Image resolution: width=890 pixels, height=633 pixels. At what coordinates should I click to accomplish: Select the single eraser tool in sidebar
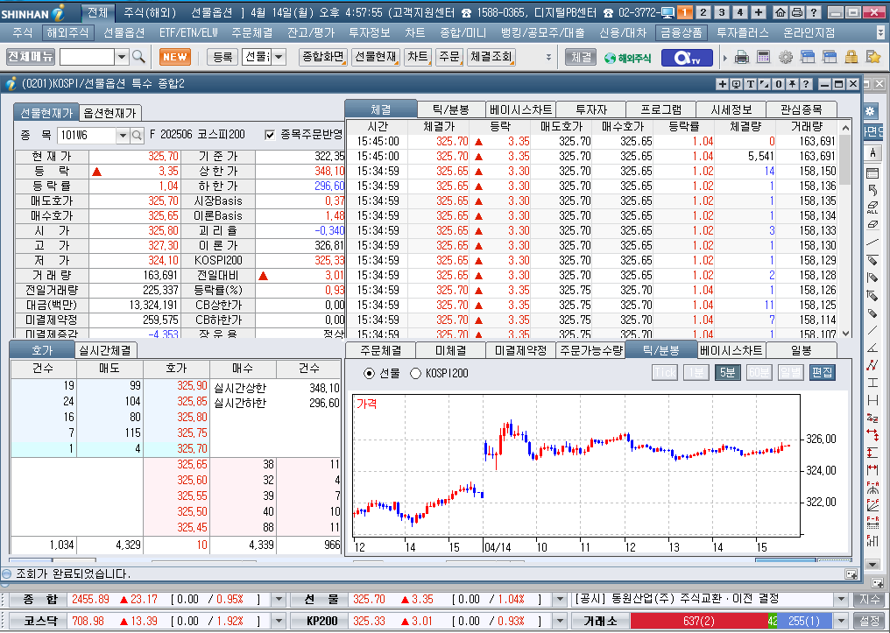pos(872,225)
